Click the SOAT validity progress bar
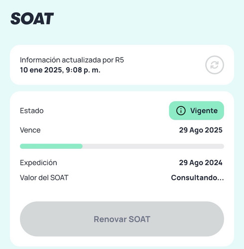Image resolution: width=244 pixels, height=249 pixels. tap(122, 146)
